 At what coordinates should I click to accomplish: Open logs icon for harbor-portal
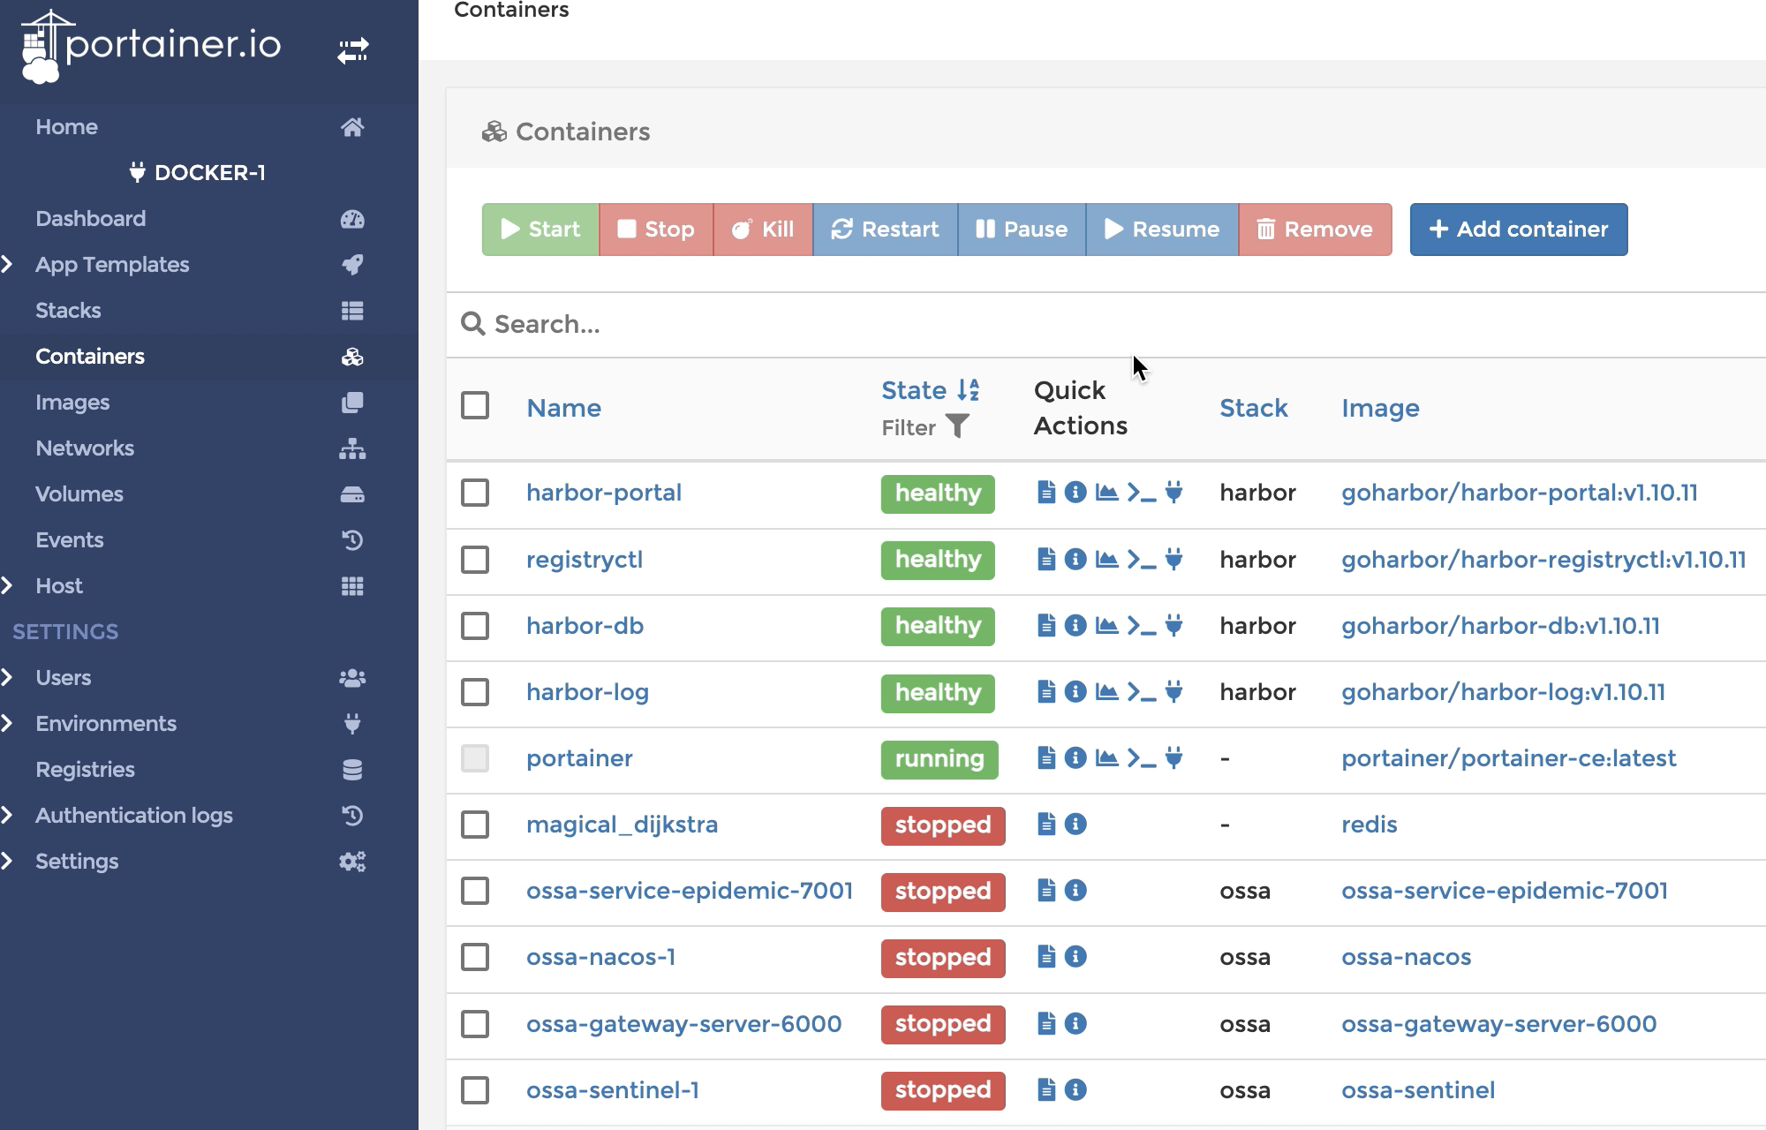1046,492
